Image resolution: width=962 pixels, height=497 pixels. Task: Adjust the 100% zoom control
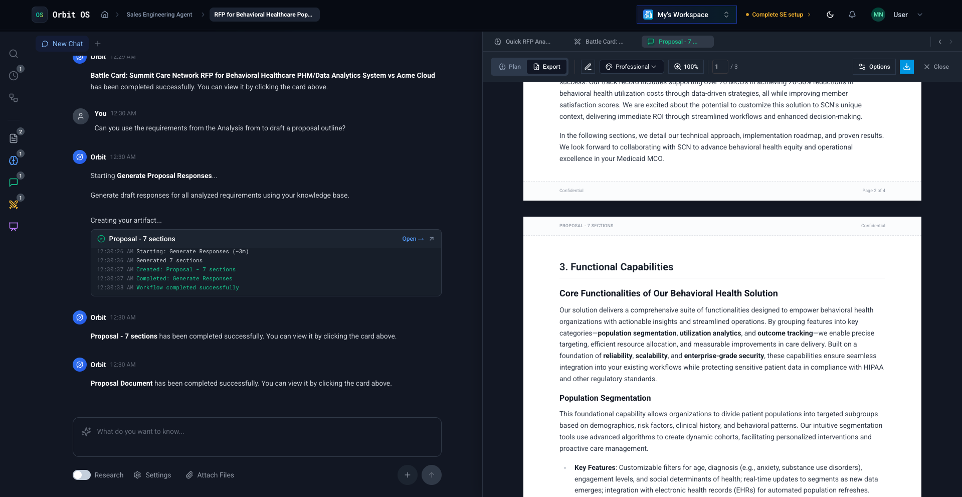click(x=686, y=66)
